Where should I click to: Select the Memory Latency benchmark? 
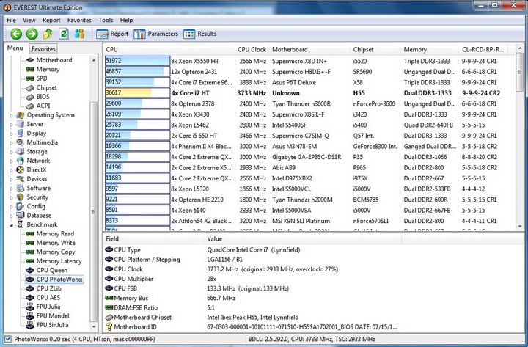coord(54,260)
